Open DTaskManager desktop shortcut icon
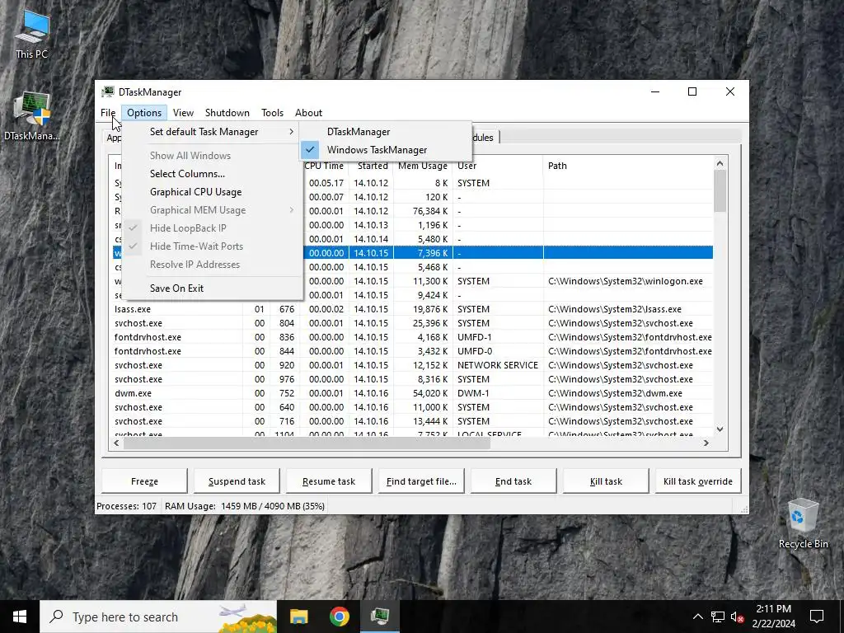Screen dimensions: 844x633 pyautogui.click(x=32, y=115)
